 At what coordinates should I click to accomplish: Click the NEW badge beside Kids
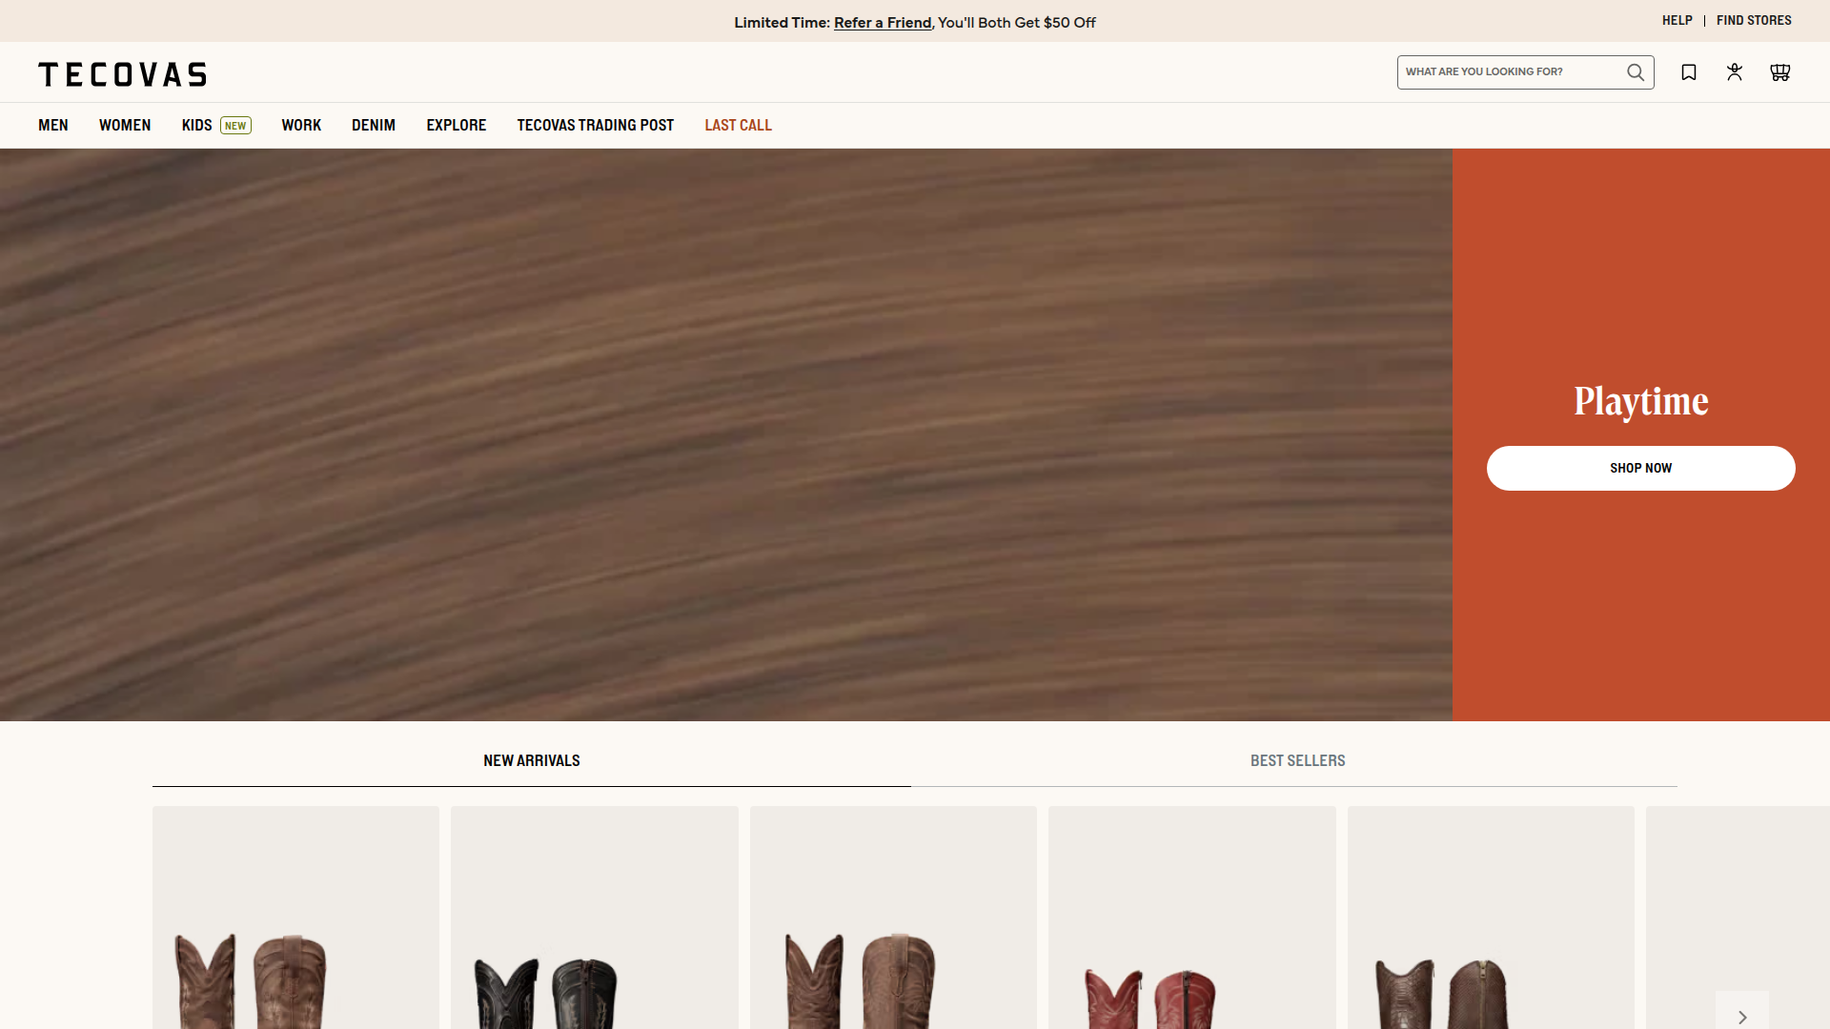pos(235,126)
